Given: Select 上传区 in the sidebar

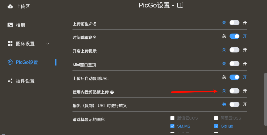Looking at the screenshot, I should [23, 6].
